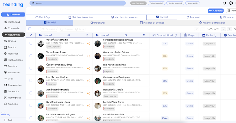Click Origen column header

pyautogui.click(x=190, y=35)
